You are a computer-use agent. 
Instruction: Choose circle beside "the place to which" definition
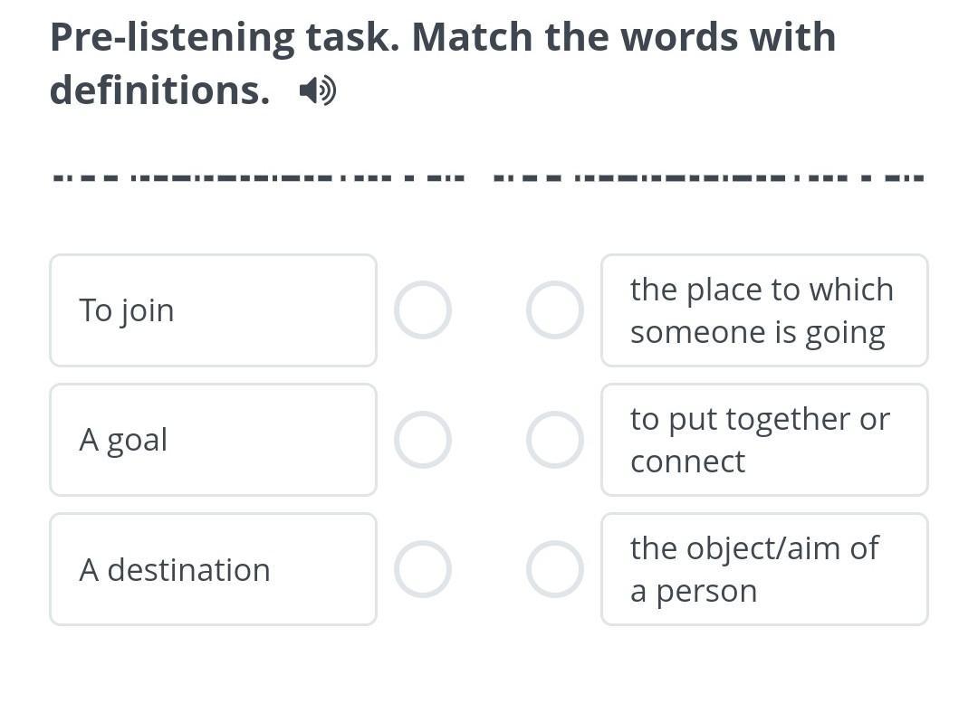pyautogui.click(x=554, y=310)
